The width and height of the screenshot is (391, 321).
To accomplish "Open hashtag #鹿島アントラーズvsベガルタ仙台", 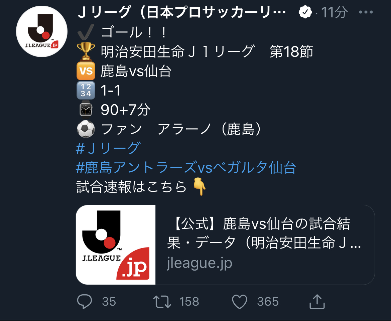I will (x=186, y=167).
